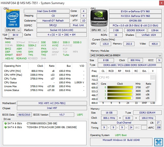Click the BIOS Date 06/02/2015 field

(24, 115)
